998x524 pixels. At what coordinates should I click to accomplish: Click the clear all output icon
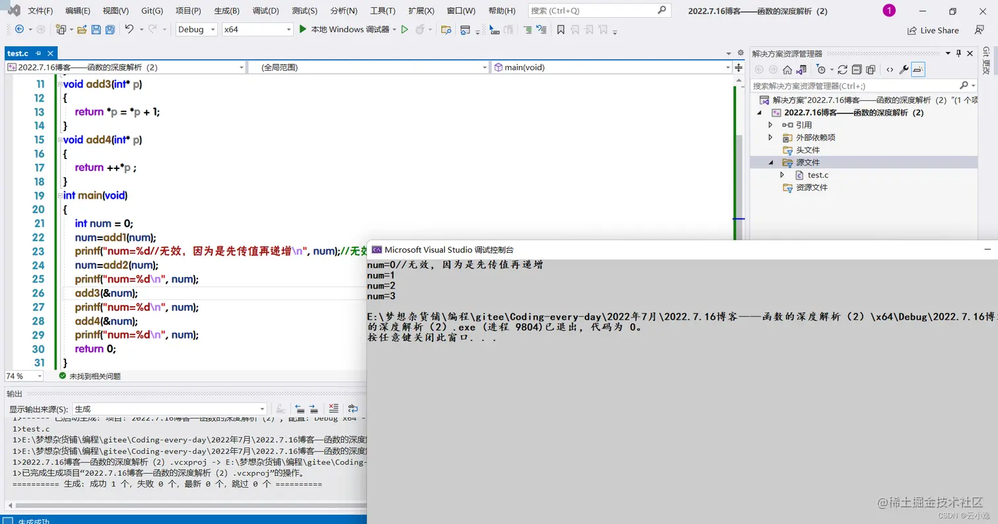(x=334, y=409)
